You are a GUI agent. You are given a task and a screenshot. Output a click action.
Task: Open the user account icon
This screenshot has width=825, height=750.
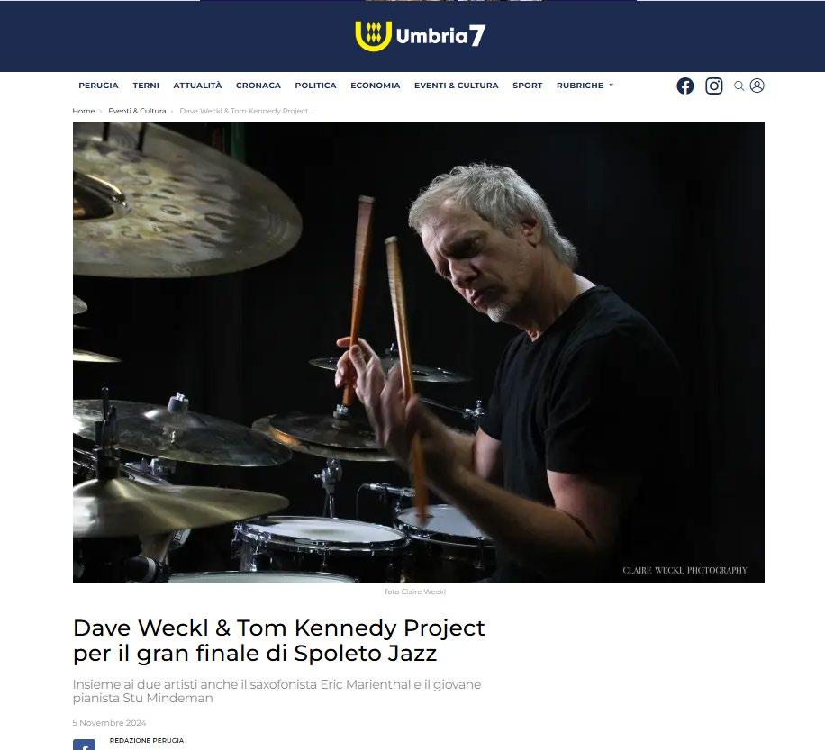[757, 86]
